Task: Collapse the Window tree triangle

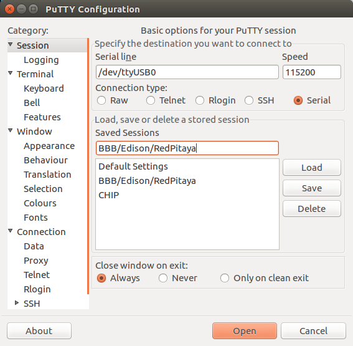Action: pos(11,130)
